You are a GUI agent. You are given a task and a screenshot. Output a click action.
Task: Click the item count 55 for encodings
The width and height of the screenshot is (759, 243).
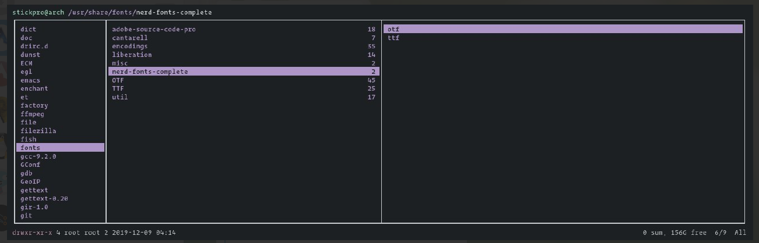pyautogui.click(x=371, y=46)
